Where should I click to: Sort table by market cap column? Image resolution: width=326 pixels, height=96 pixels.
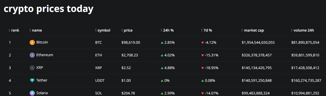tap(253, 30)
